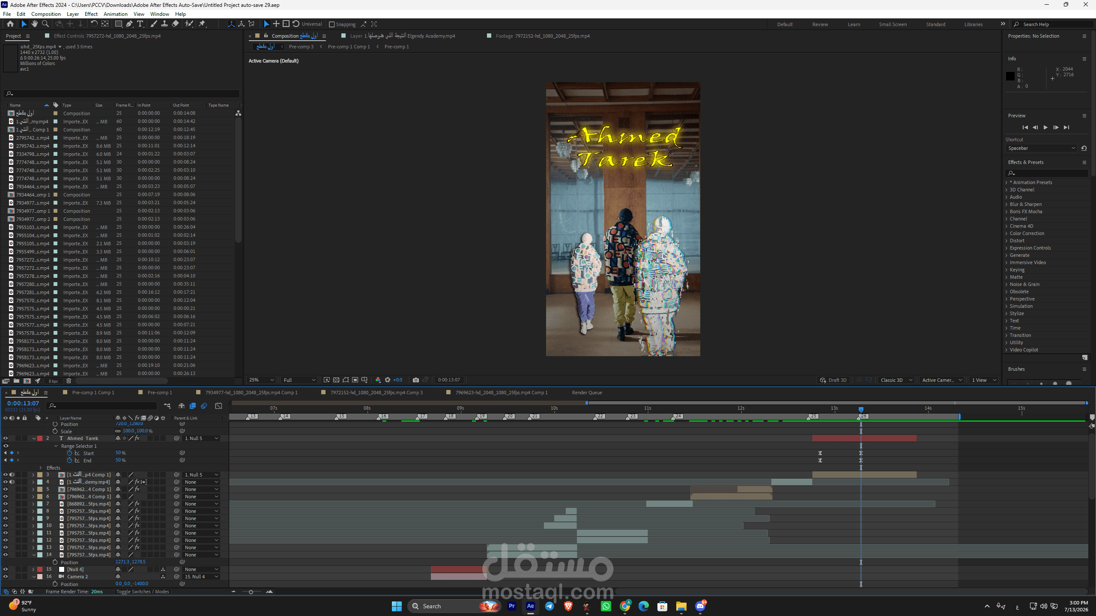Image resolution: width=1096 pixels, height=616 pixels.
Task: Click Toggle Switches / Modes button
Action: pyautogui.click(x=143, y=592)
